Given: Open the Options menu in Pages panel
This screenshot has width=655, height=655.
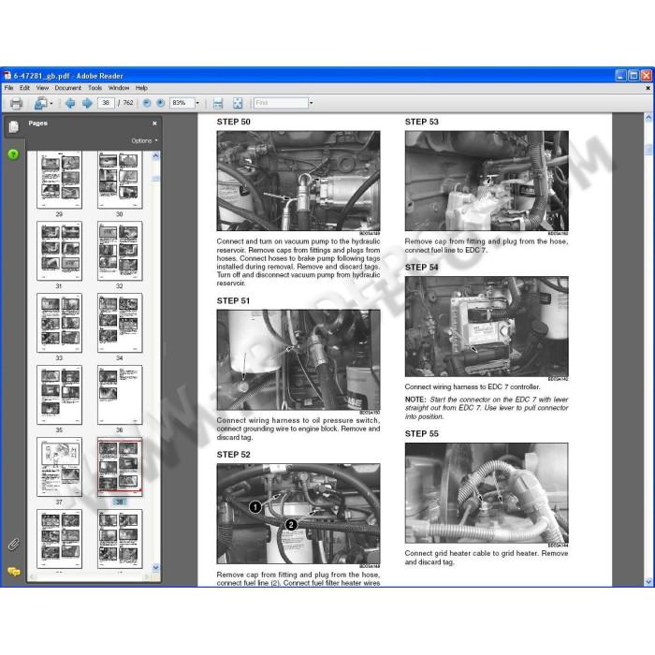Looking at the screenshot, I should [x=144, y=140].
